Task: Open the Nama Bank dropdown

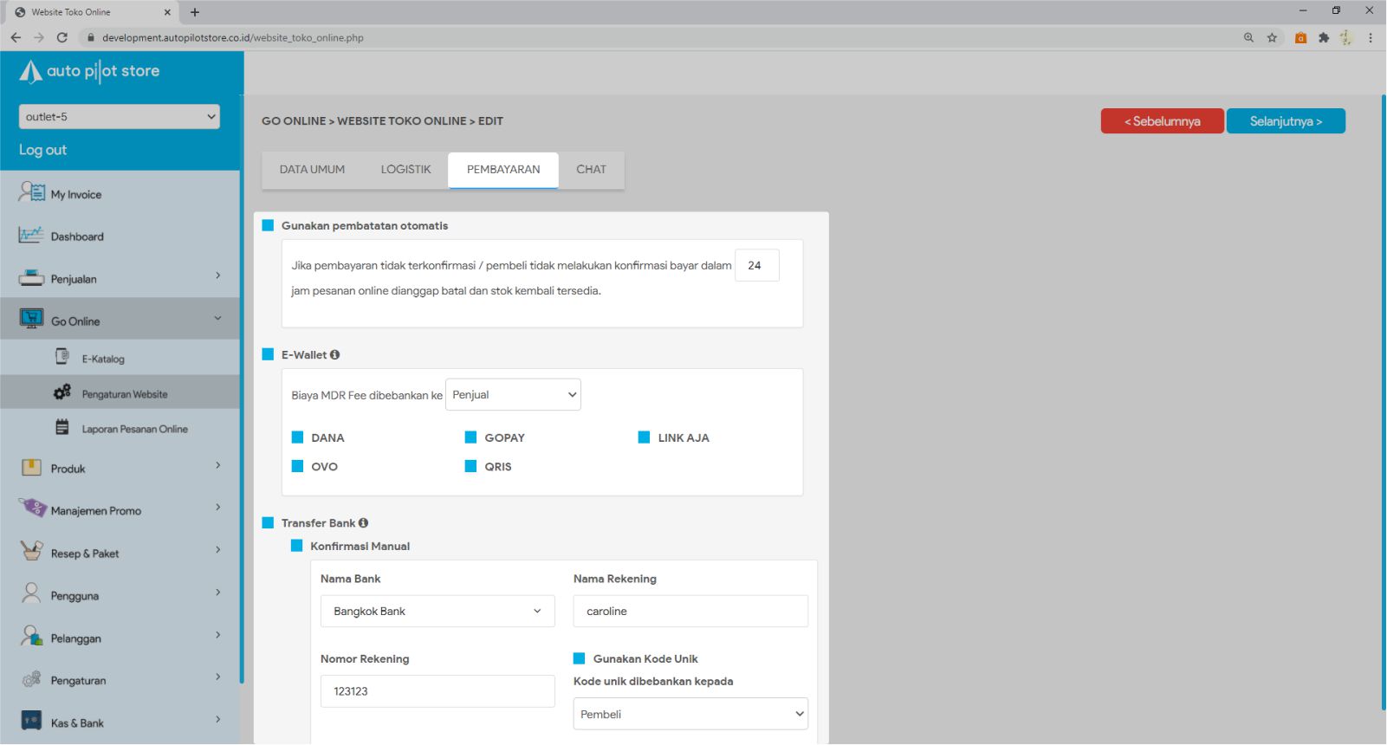Action: (437, 612)
